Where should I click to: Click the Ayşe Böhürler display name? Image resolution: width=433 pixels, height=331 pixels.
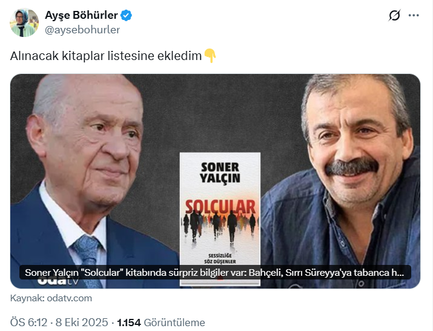[81, 15]
